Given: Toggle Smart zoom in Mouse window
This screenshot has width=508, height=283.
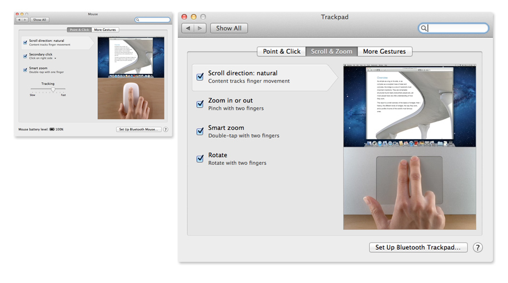Looking at the screenshot, I should coord(25,70).
